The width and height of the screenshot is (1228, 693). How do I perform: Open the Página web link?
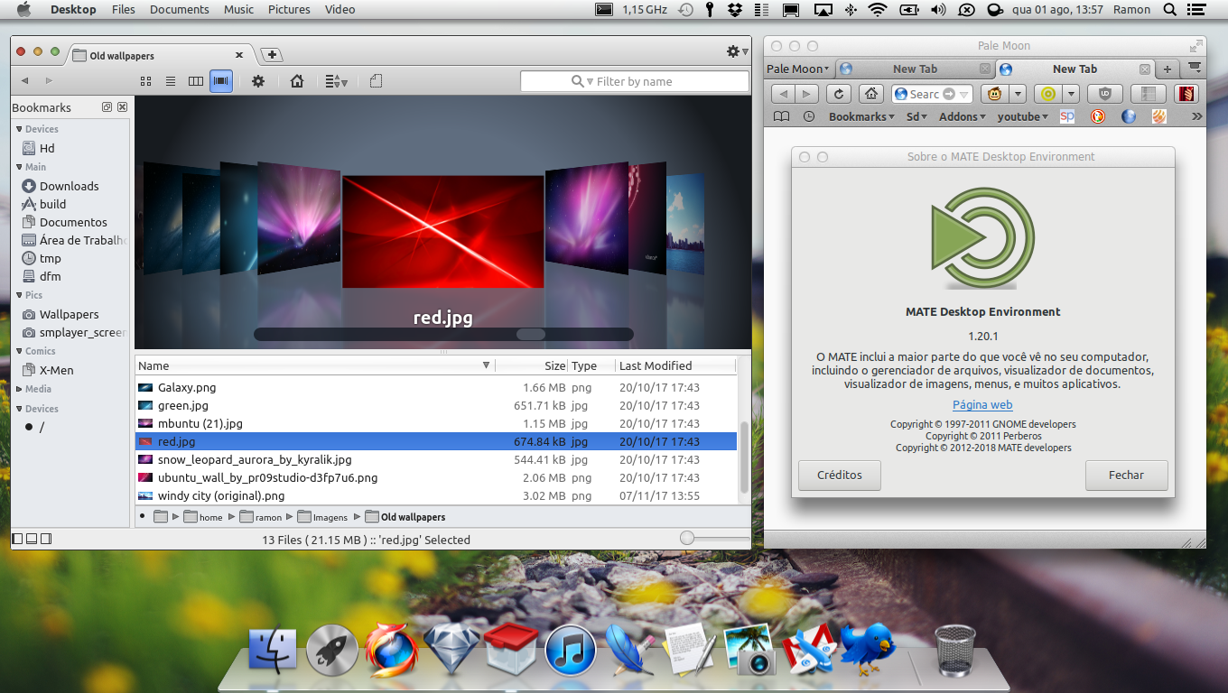(982, 405)
